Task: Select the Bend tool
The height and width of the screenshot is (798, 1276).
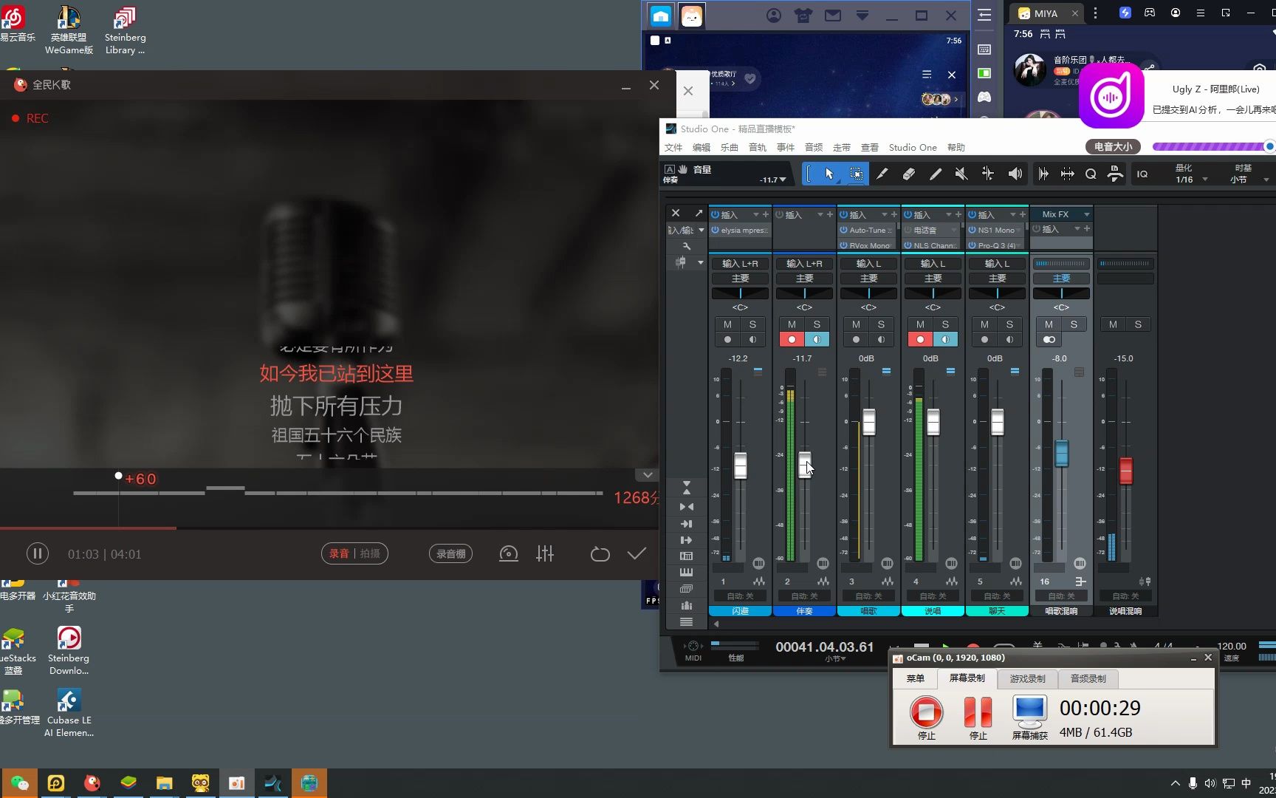Action: tap(987, 174)
